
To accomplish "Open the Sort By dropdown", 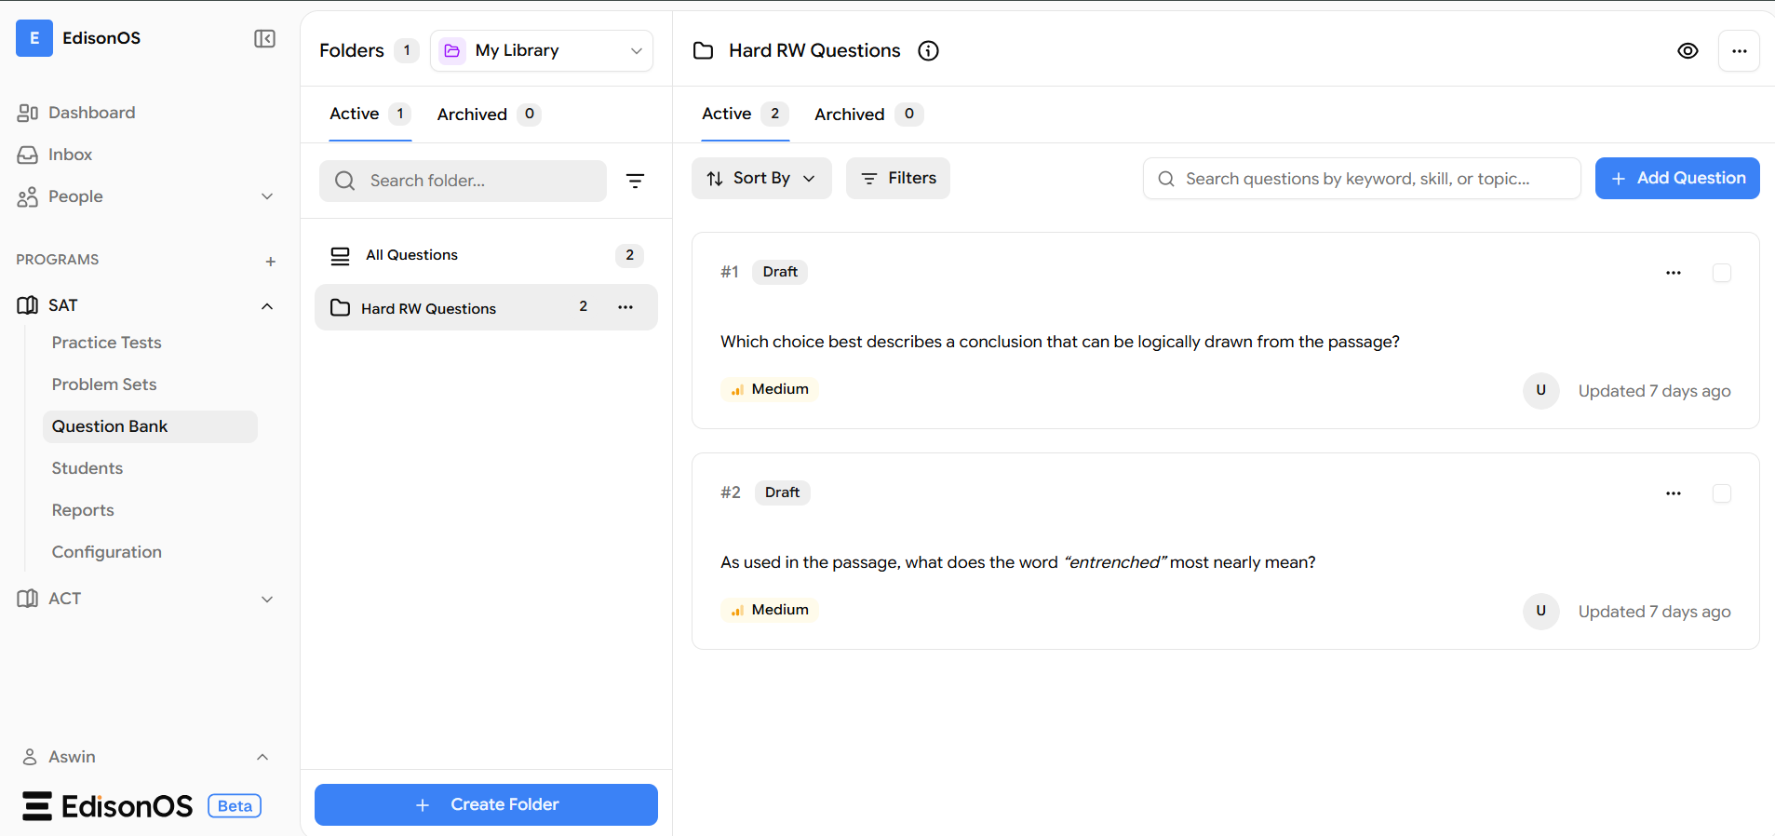I will pyautogui.click(x=760, y=179).
